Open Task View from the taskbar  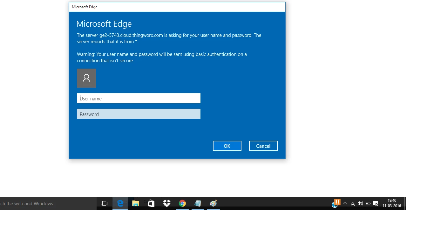tap(104, 203)
